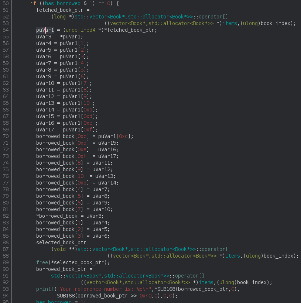Click operator[] on line 52
This screenshot has width=301, height=303.
(x=213, y=17)
